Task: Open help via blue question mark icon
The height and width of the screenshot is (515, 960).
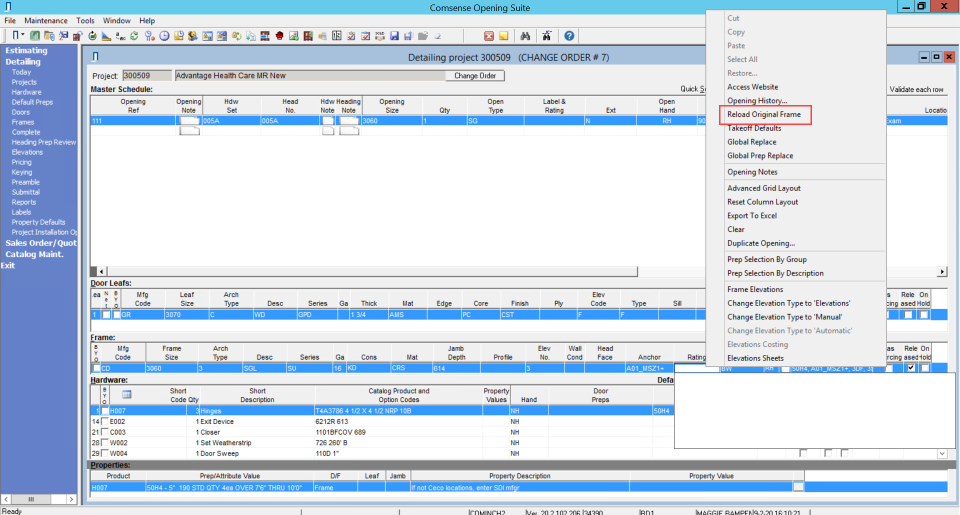Action: [x=569, y=35]
